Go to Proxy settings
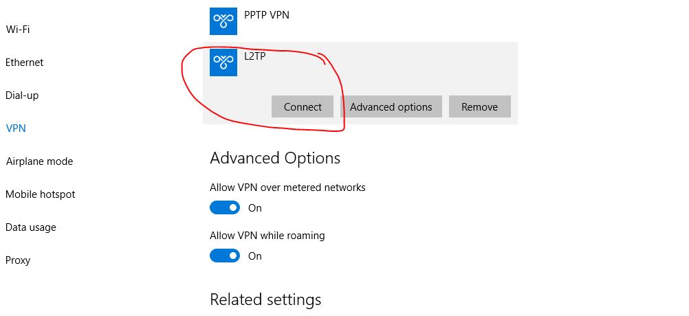 pyautogui.click(x=18, y=260)
